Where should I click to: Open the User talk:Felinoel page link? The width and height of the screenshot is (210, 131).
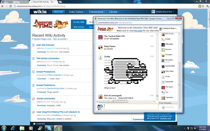[x=45, y=45]
